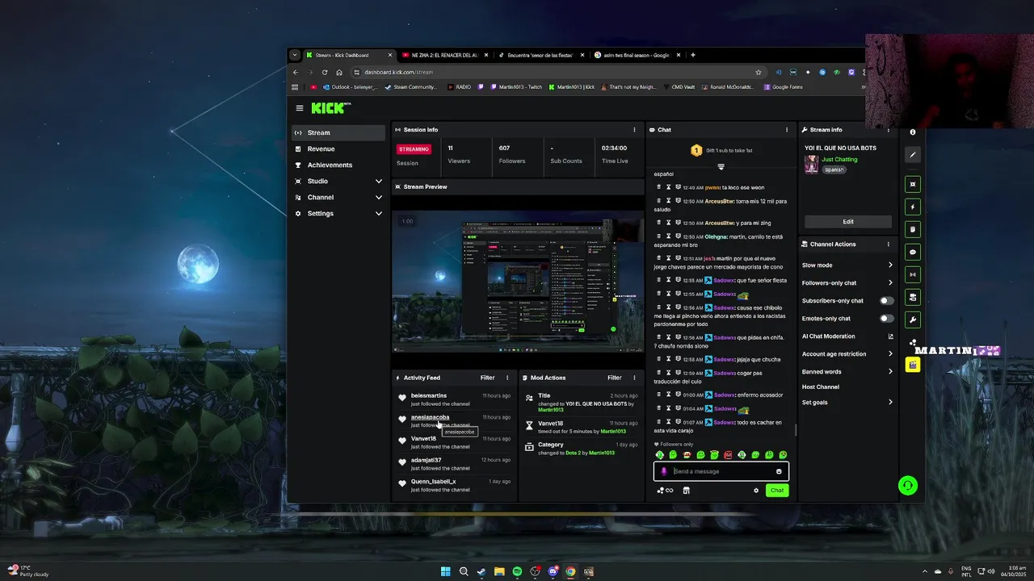Image resolution: width=1034 pixels, height=581 pixels.
Task: Open Followers-only chat options chevron
Action: (x=890, y=283)
